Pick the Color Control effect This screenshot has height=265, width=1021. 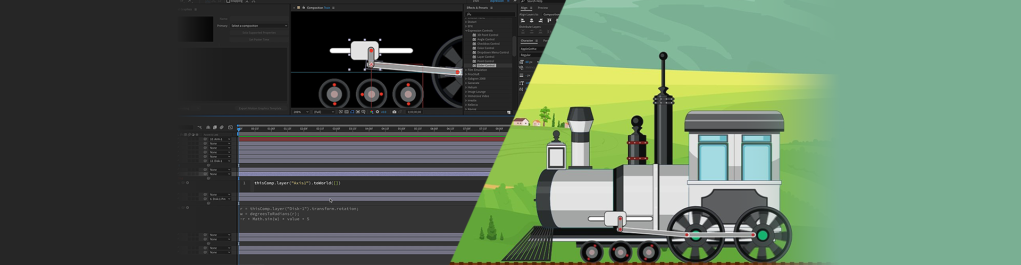[486, 48]
